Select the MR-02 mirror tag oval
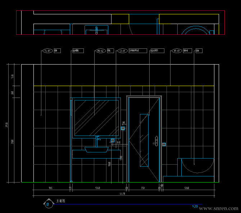The width and height of the screenshot is (241, 213). click(101, 51)
